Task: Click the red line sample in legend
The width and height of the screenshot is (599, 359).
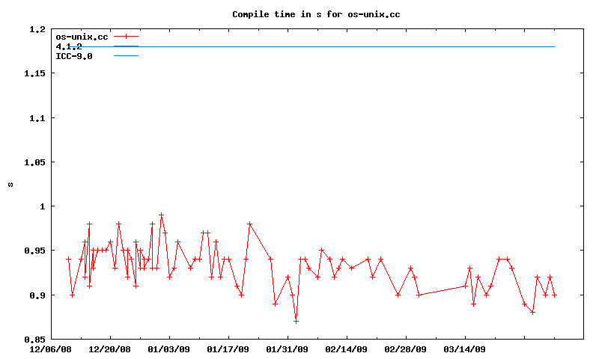Action: click(127, 36)
